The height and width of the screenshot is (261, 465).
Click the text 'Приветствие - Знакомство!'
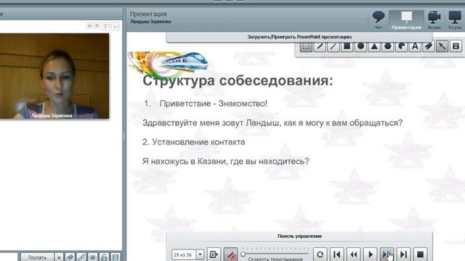[x=214, y=104]
